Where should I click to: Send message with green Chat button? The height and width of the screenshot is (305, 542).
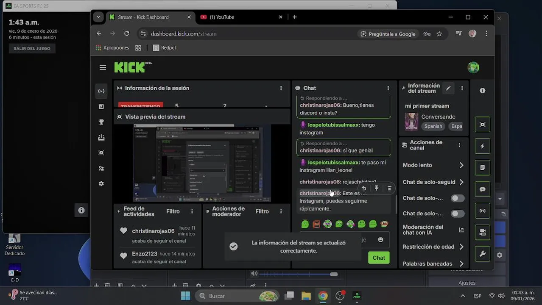(x=379, y=258)
